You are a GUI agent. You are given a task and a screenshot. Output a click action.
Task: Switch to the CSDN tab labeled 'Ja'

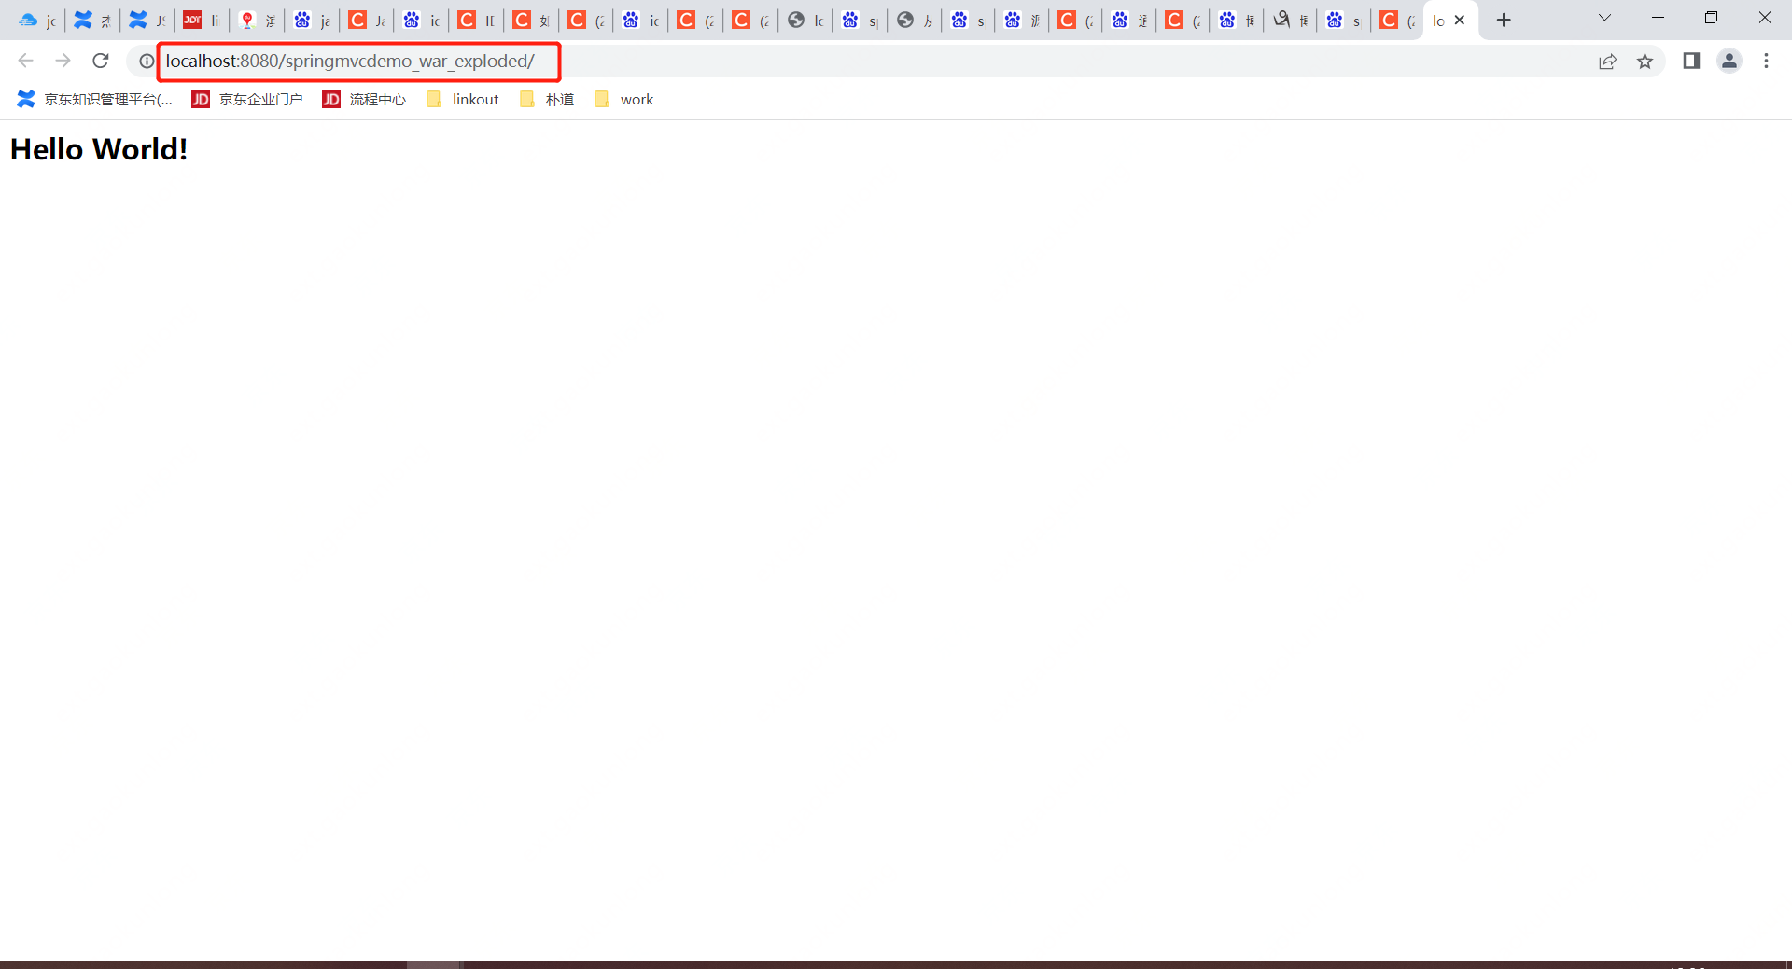(x=366, y=21)
